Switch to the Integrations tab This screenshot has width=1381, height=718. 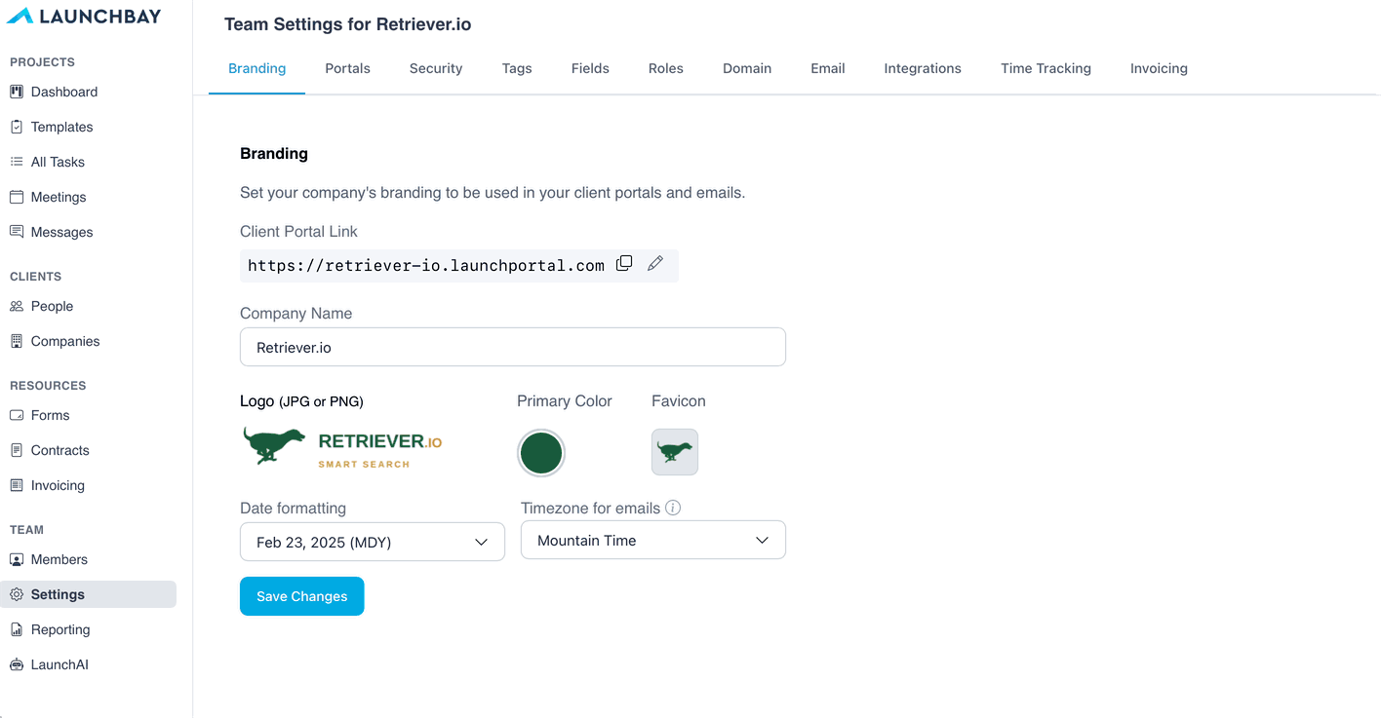(x=923, y=68)
